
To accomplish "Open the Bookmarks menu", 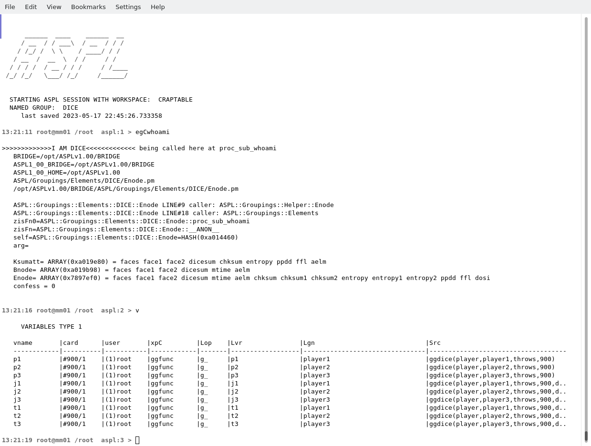I will [88, 7].
